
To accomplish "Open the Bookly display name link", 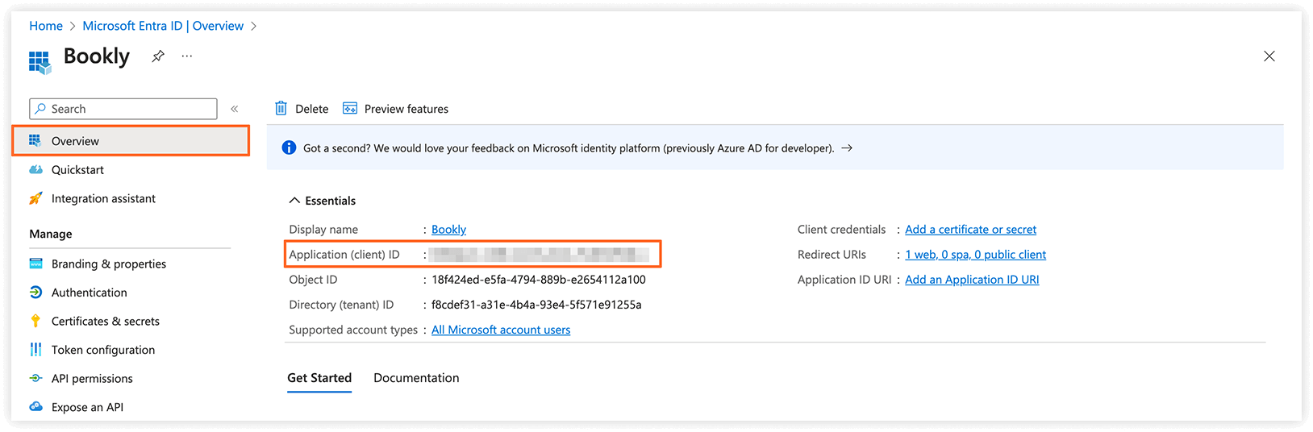I will [448, 230].
